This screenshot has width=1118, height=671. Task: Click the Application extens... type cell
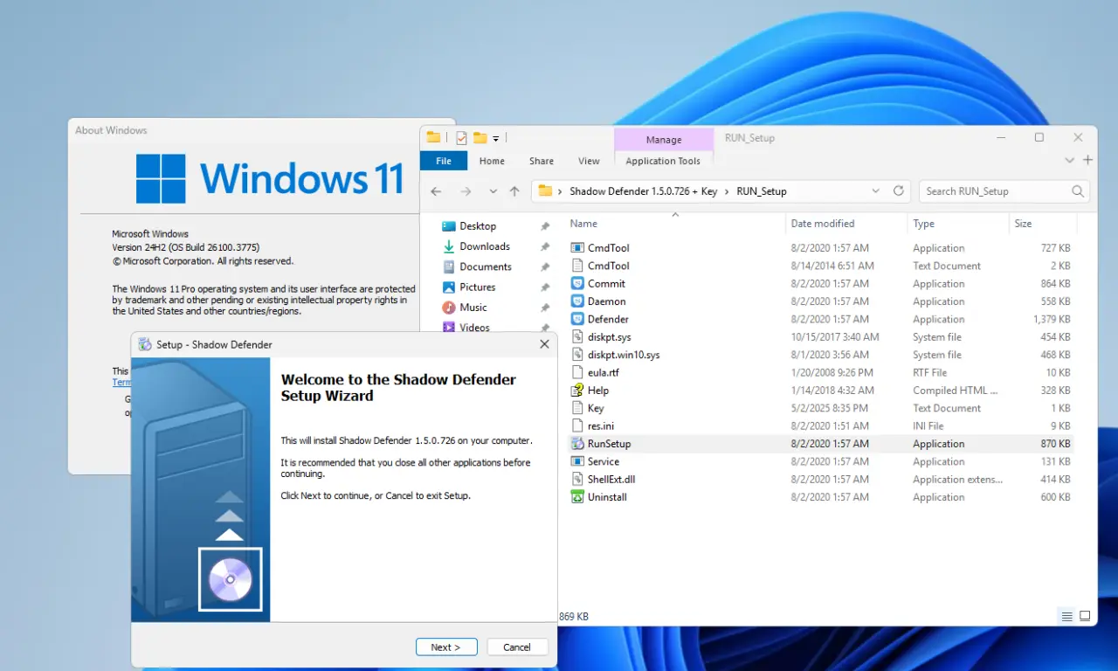pos(958,480)
